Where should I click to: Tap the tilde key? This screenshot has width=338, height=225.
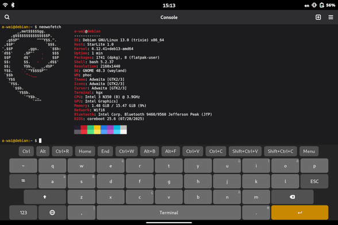point(23,165)
